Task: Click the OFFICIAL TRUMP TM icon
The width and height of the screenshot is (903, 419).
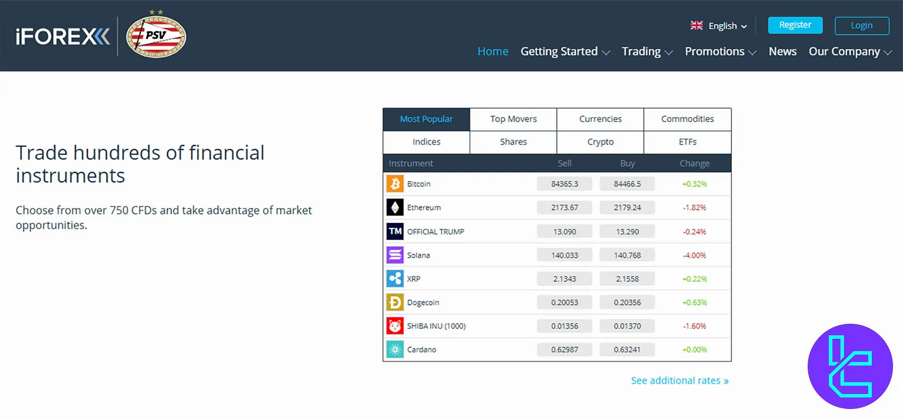Action: point(395,231)
